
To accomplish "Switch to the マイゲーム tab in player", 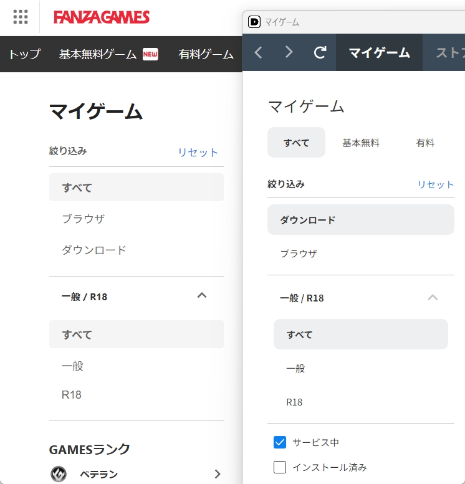I will click(x=379, y=52).
